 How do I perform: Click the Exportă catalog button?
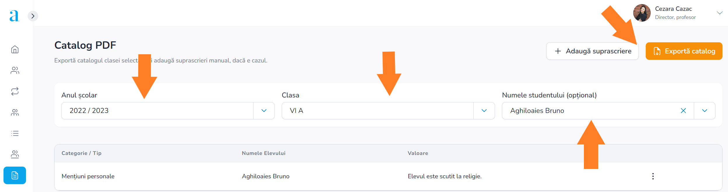[684, 51]
